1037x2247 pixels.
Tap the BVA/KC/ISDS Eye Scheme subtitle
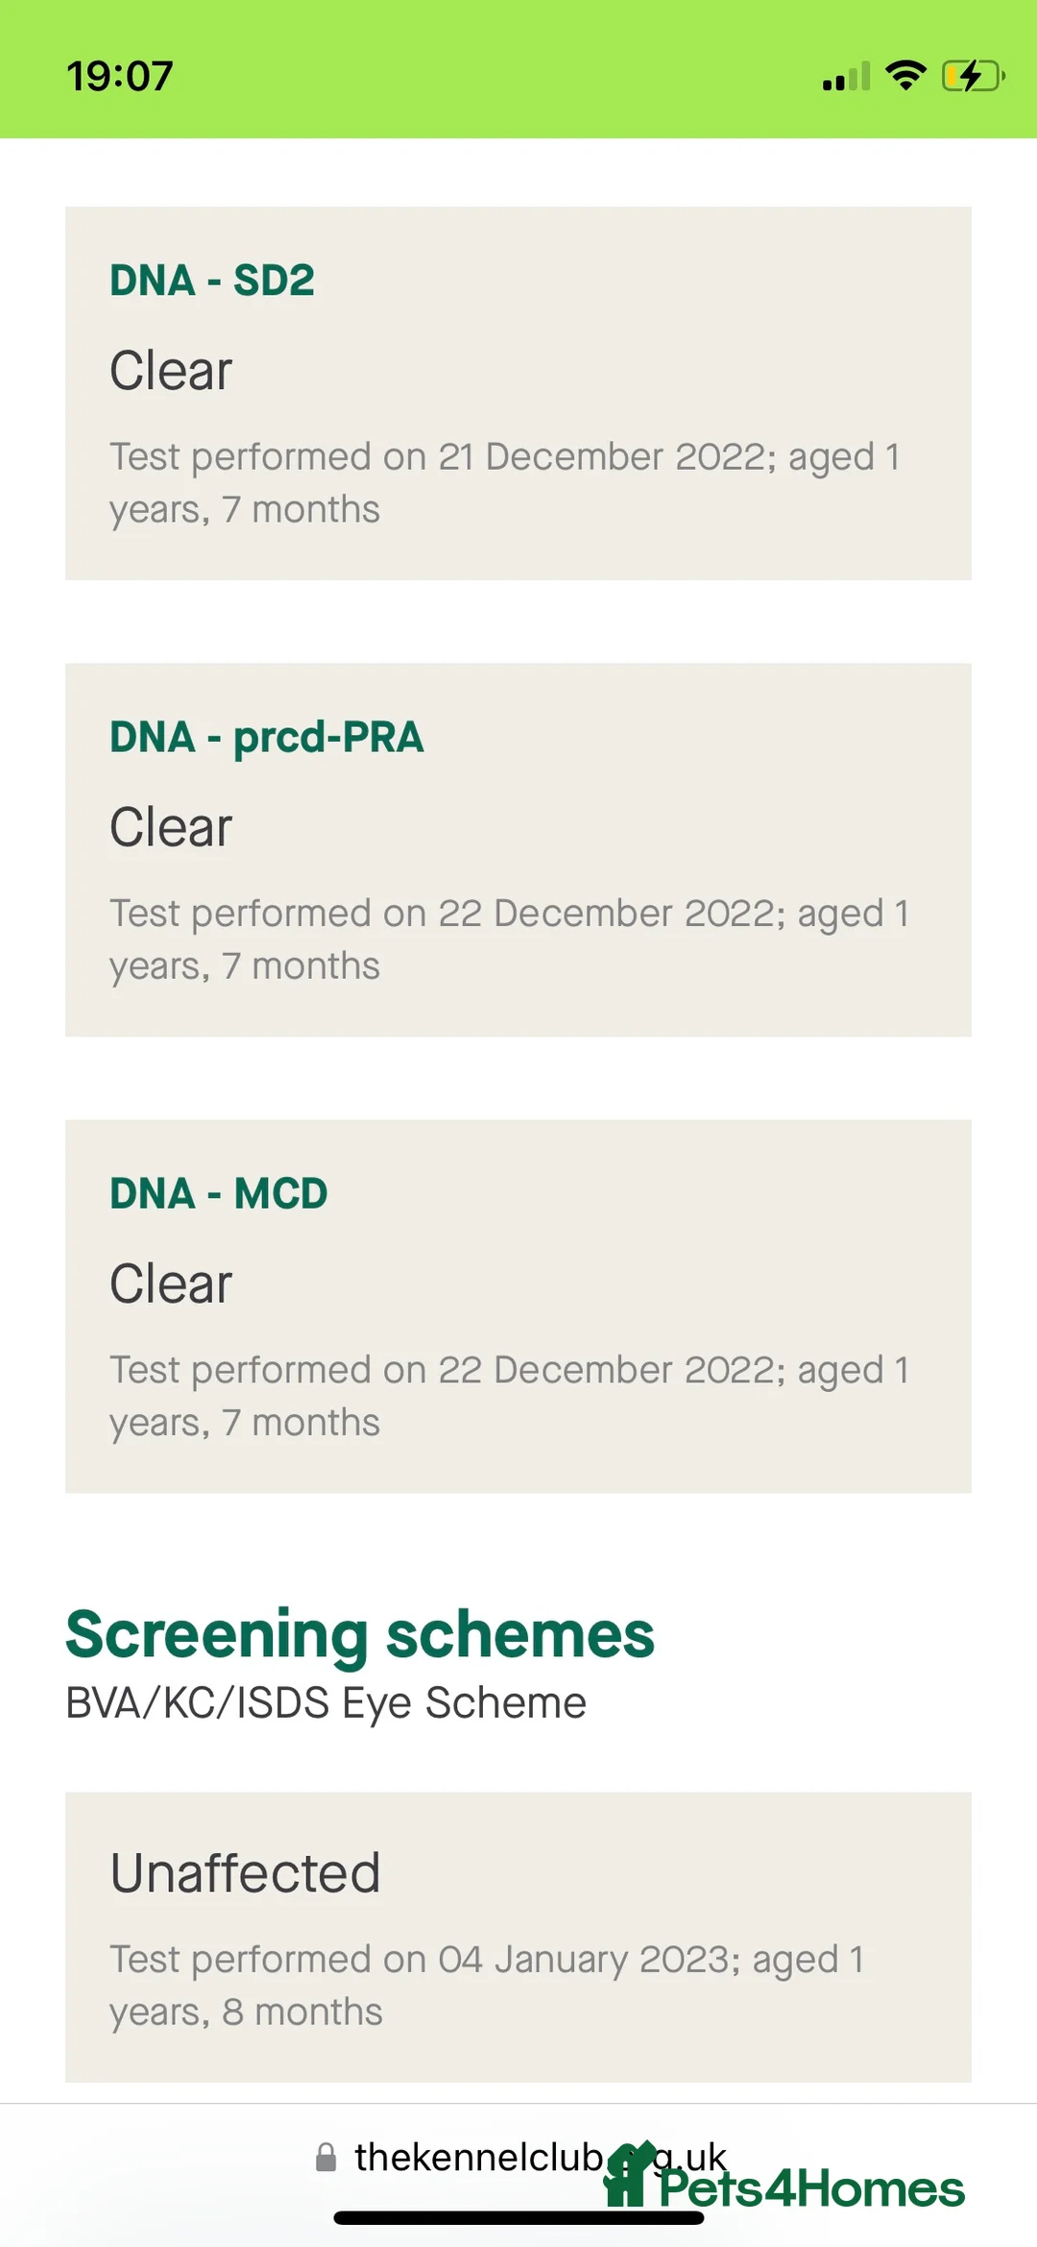pos(326,1703)
